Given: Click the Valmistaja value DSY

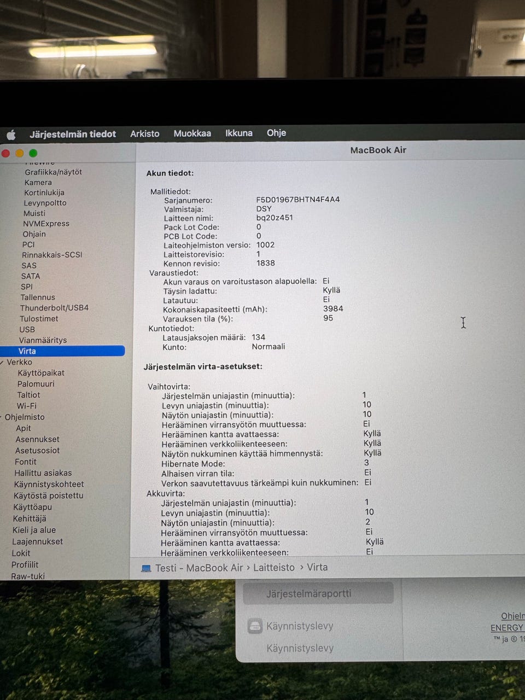Looking at the screenshot, I should click(264, 208).
